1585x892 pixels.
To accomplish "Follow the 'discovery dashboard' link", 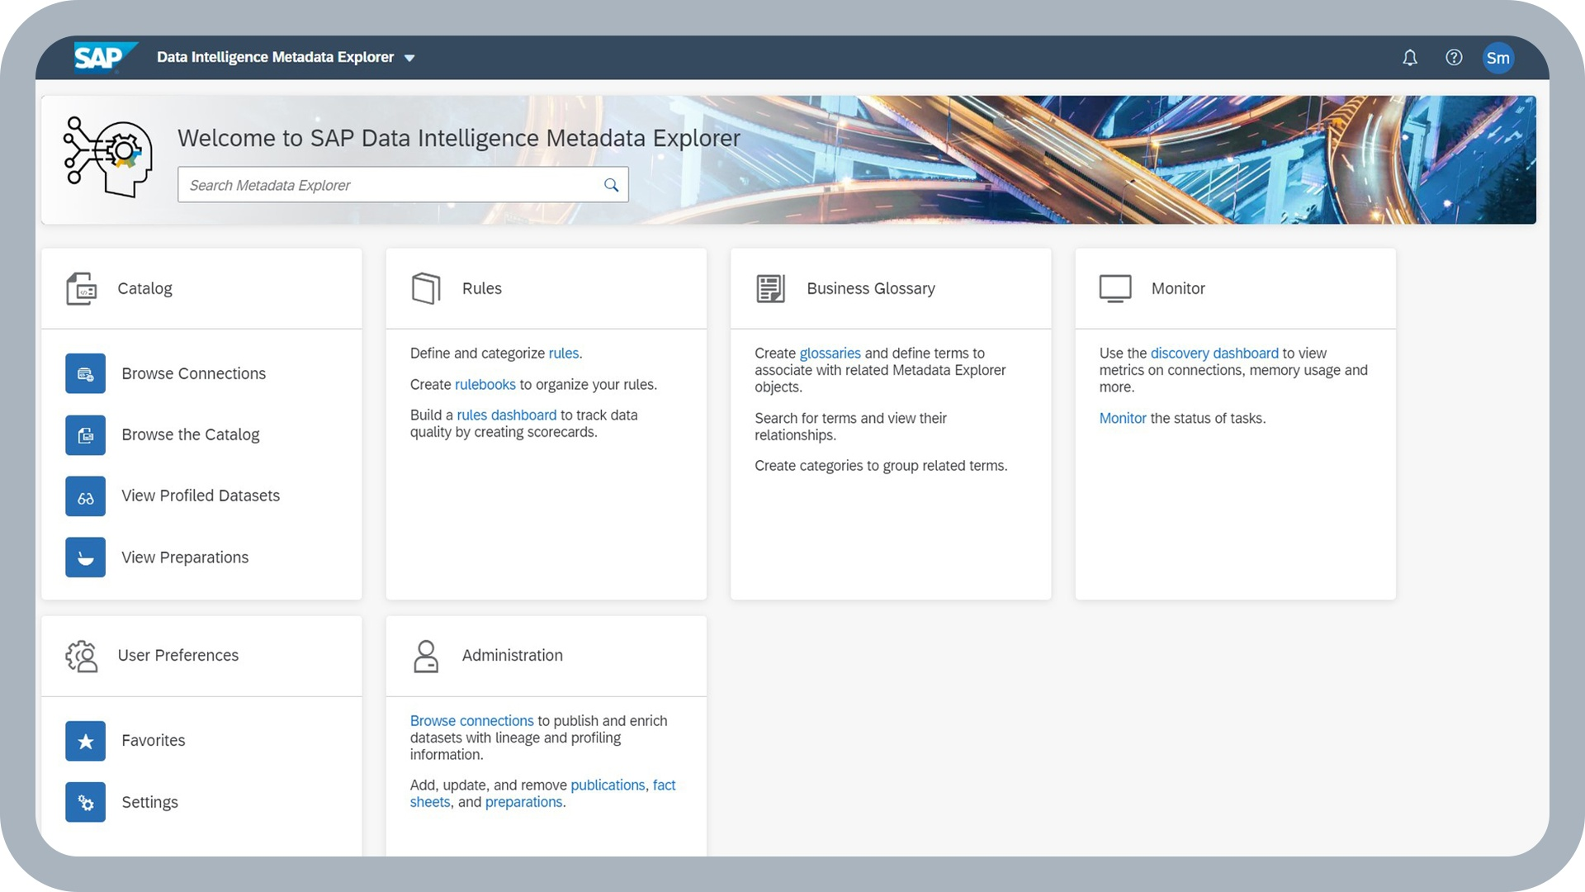I will [1214, 353].
